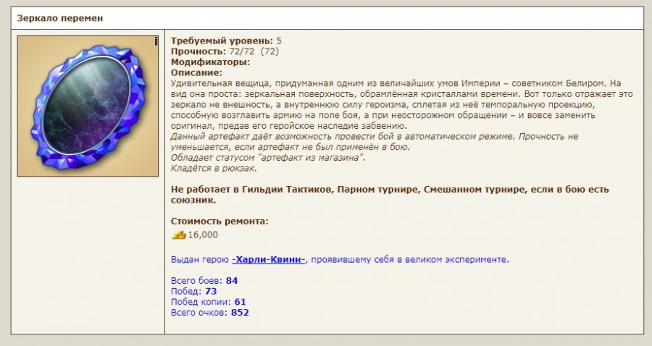Viewport: 652px width, 346px height.
Task: Click the 'Модификаторы:' label
Action: coord(210,62)
